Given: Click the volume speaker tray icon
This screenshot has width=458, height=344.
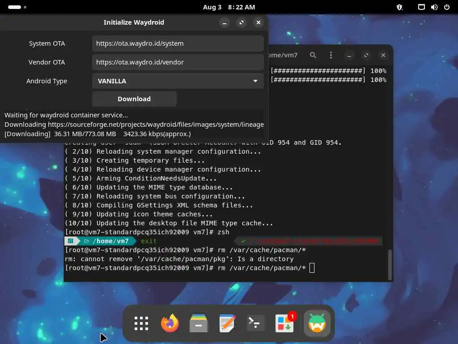Looking at the screenshot, I should 434,7.
